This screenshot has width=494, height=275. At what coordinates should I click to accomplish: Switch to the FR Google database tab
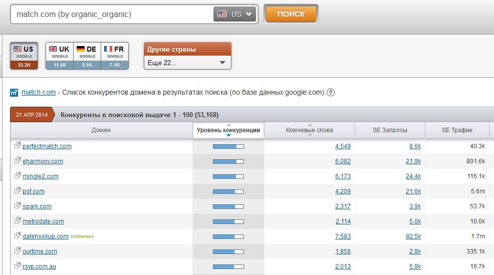pos(115,56)
